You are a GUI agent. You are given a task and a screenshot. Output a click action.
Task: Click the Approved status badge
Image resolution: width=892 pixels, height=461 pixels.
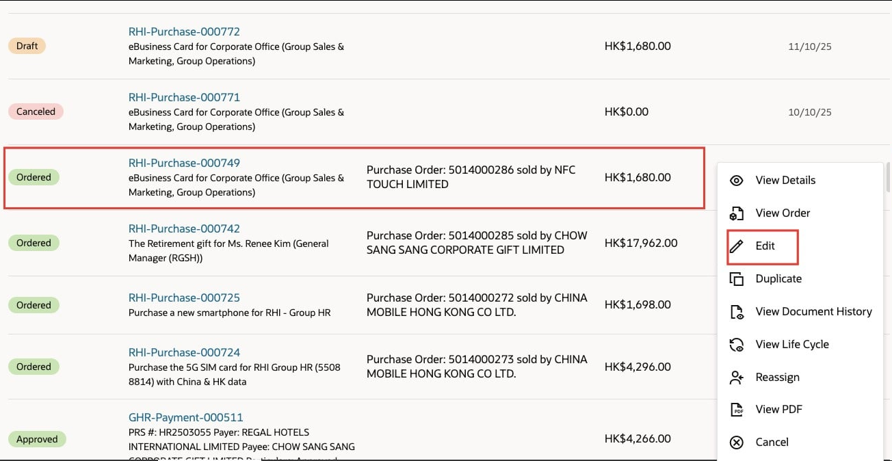37,439
